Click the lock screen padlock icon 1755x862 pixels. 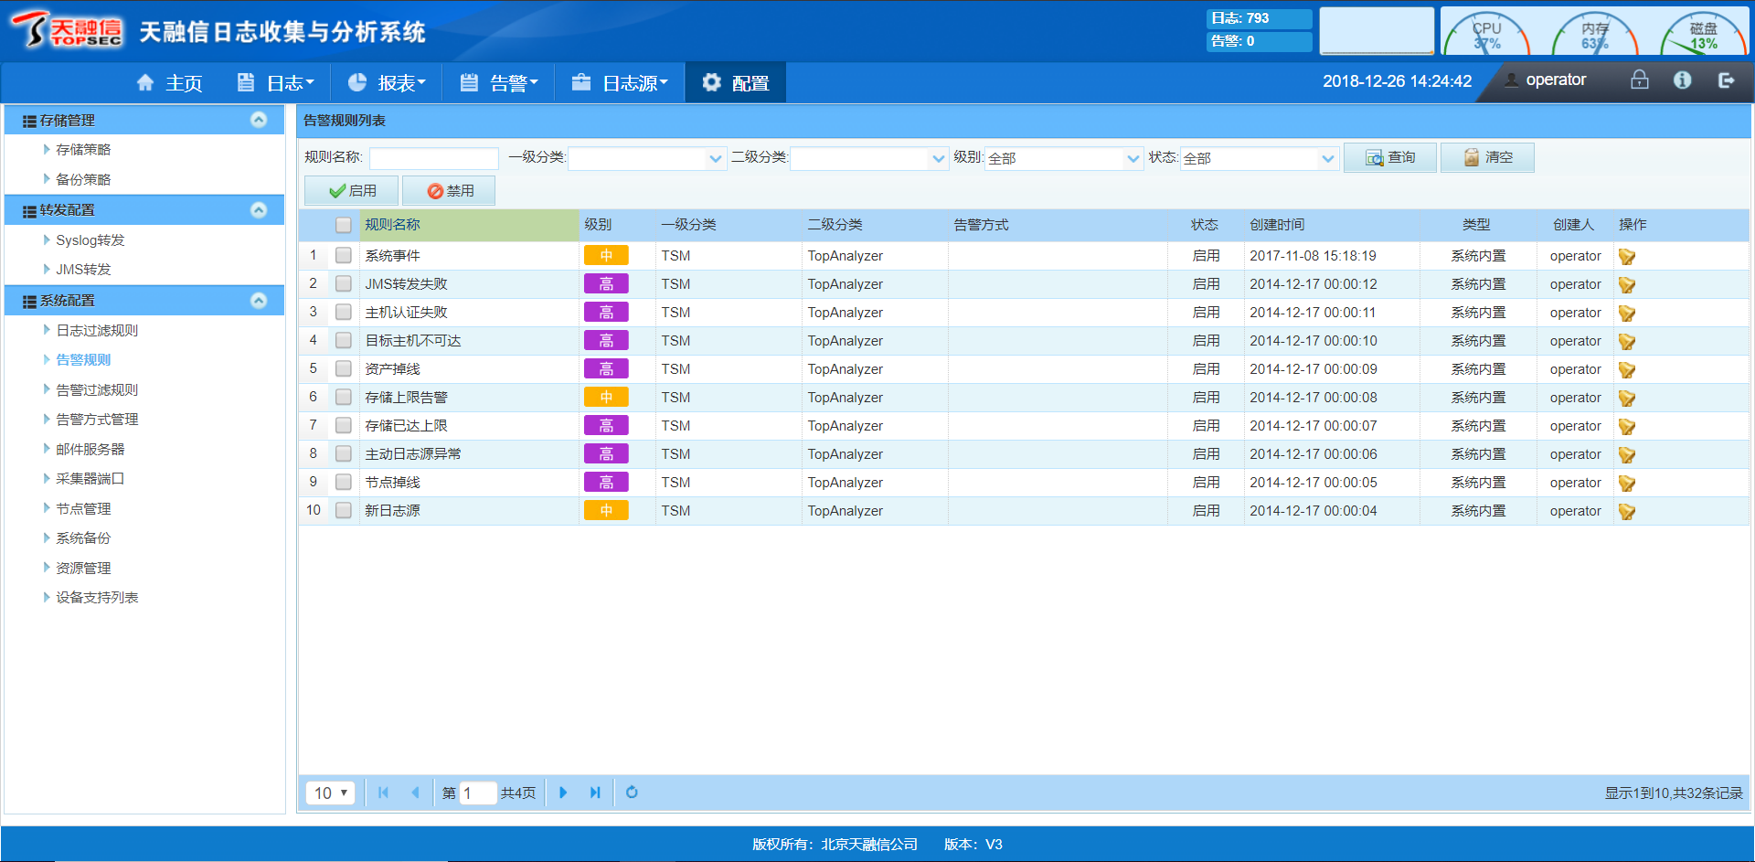(x=1639, y=80)
